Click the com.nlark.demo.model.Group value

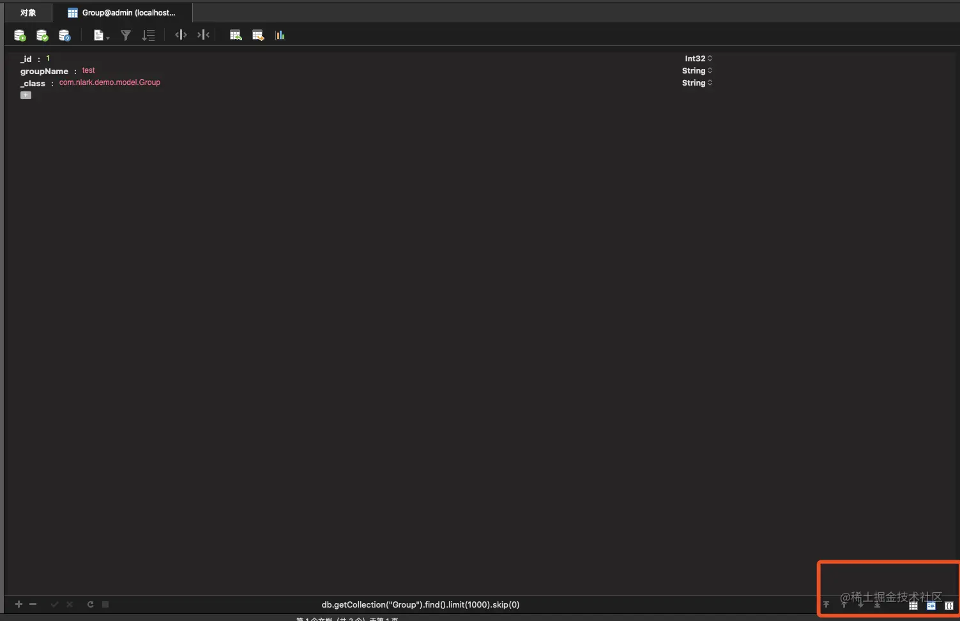tap(110, 82)
